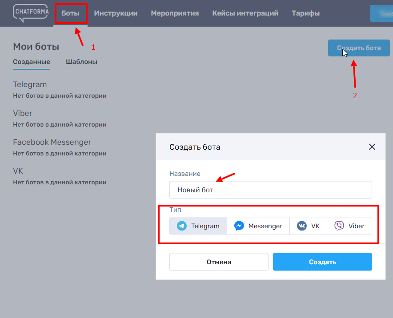This screenshot has height=318, width=393.
Task: Switch to the Шаблоны tab
Action: tap(81, 62)
